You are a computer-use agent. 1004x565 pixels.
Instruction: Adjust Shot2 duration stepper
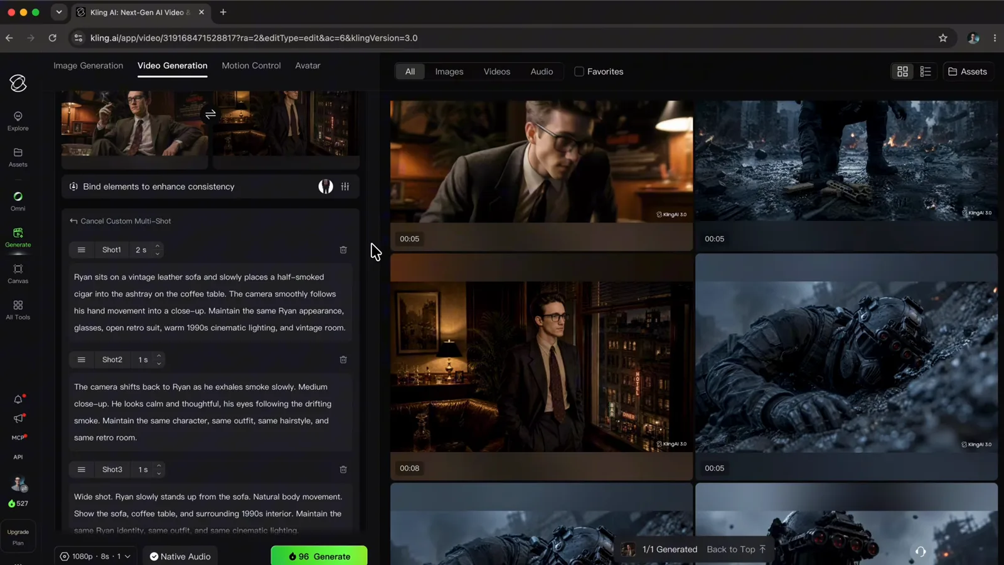click(159, 360)
